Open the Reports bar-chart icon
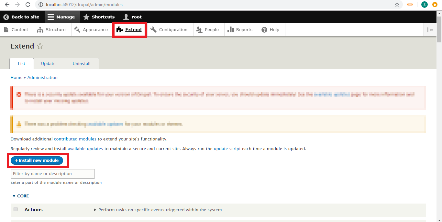The height and width of the screenshot is (222, 442). (230, 29)
